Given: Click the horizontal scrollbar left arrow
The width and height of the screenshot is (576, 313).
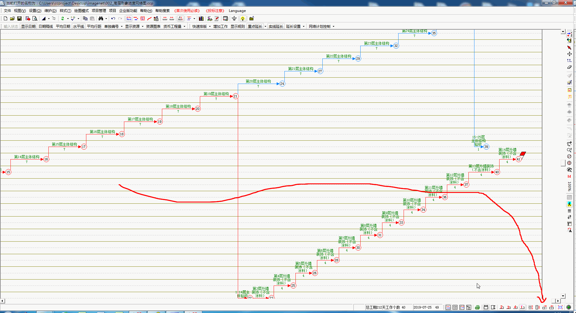Looking at the screenshot, I should pos(2,301).
